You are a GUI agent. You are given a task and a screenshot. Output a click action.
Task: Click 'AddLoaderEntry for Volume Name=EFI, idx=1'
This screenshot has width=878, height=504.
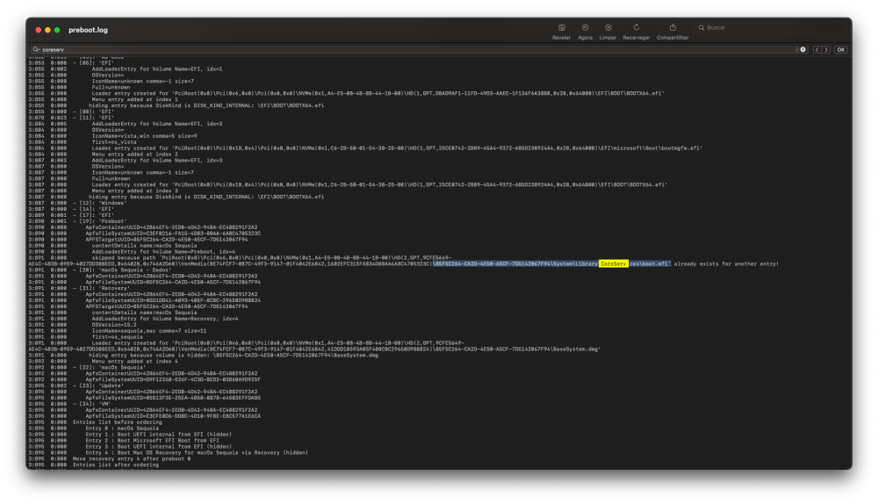157,68
